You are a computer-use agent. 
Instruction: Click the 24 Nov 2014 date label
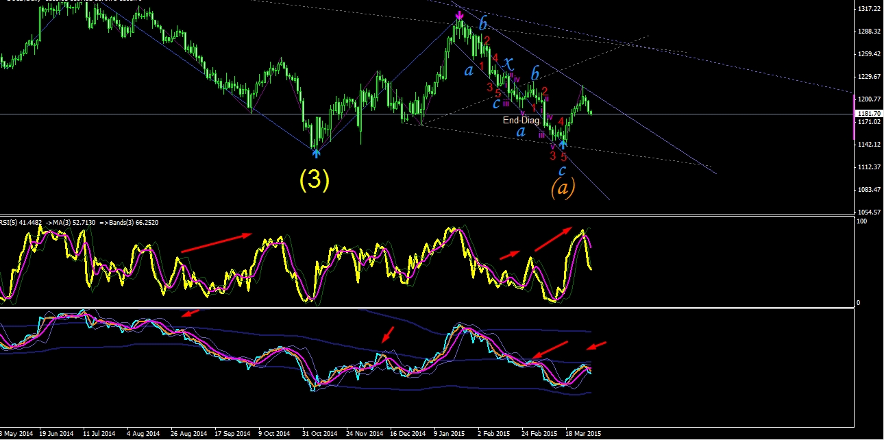point(364,434)
